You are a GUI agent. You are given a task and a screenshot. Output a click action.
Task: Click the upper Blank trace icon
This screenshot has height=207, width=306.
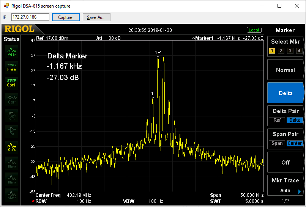(12, 163)
